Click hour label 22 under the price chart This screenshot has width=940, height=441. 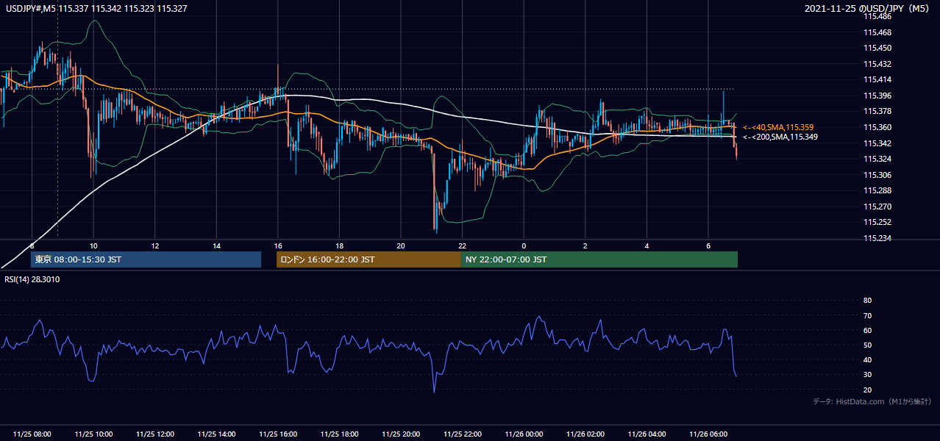(462, 245)
